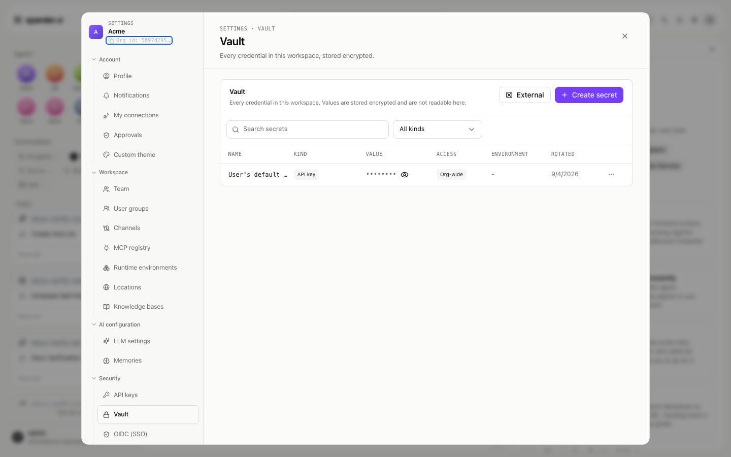
Task: Close the settings dialog
Action: click(x=625, y=36)
